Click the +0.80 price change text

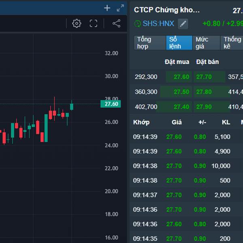pyautogui.click(x=211, y=23)
